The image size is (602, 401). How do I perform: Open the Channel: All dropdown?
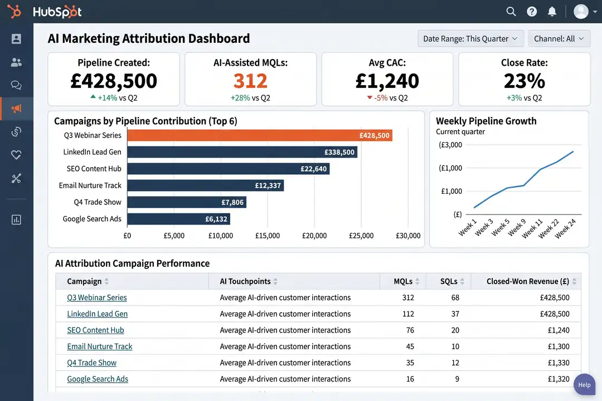559,38
